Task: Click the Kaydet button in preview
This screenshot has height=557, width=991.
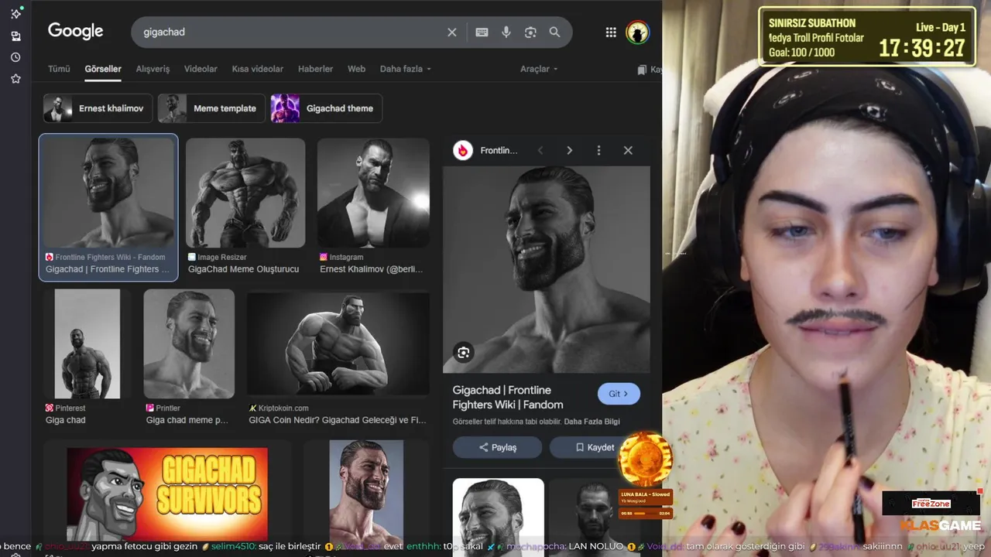Action: click(x=595, y=447)
